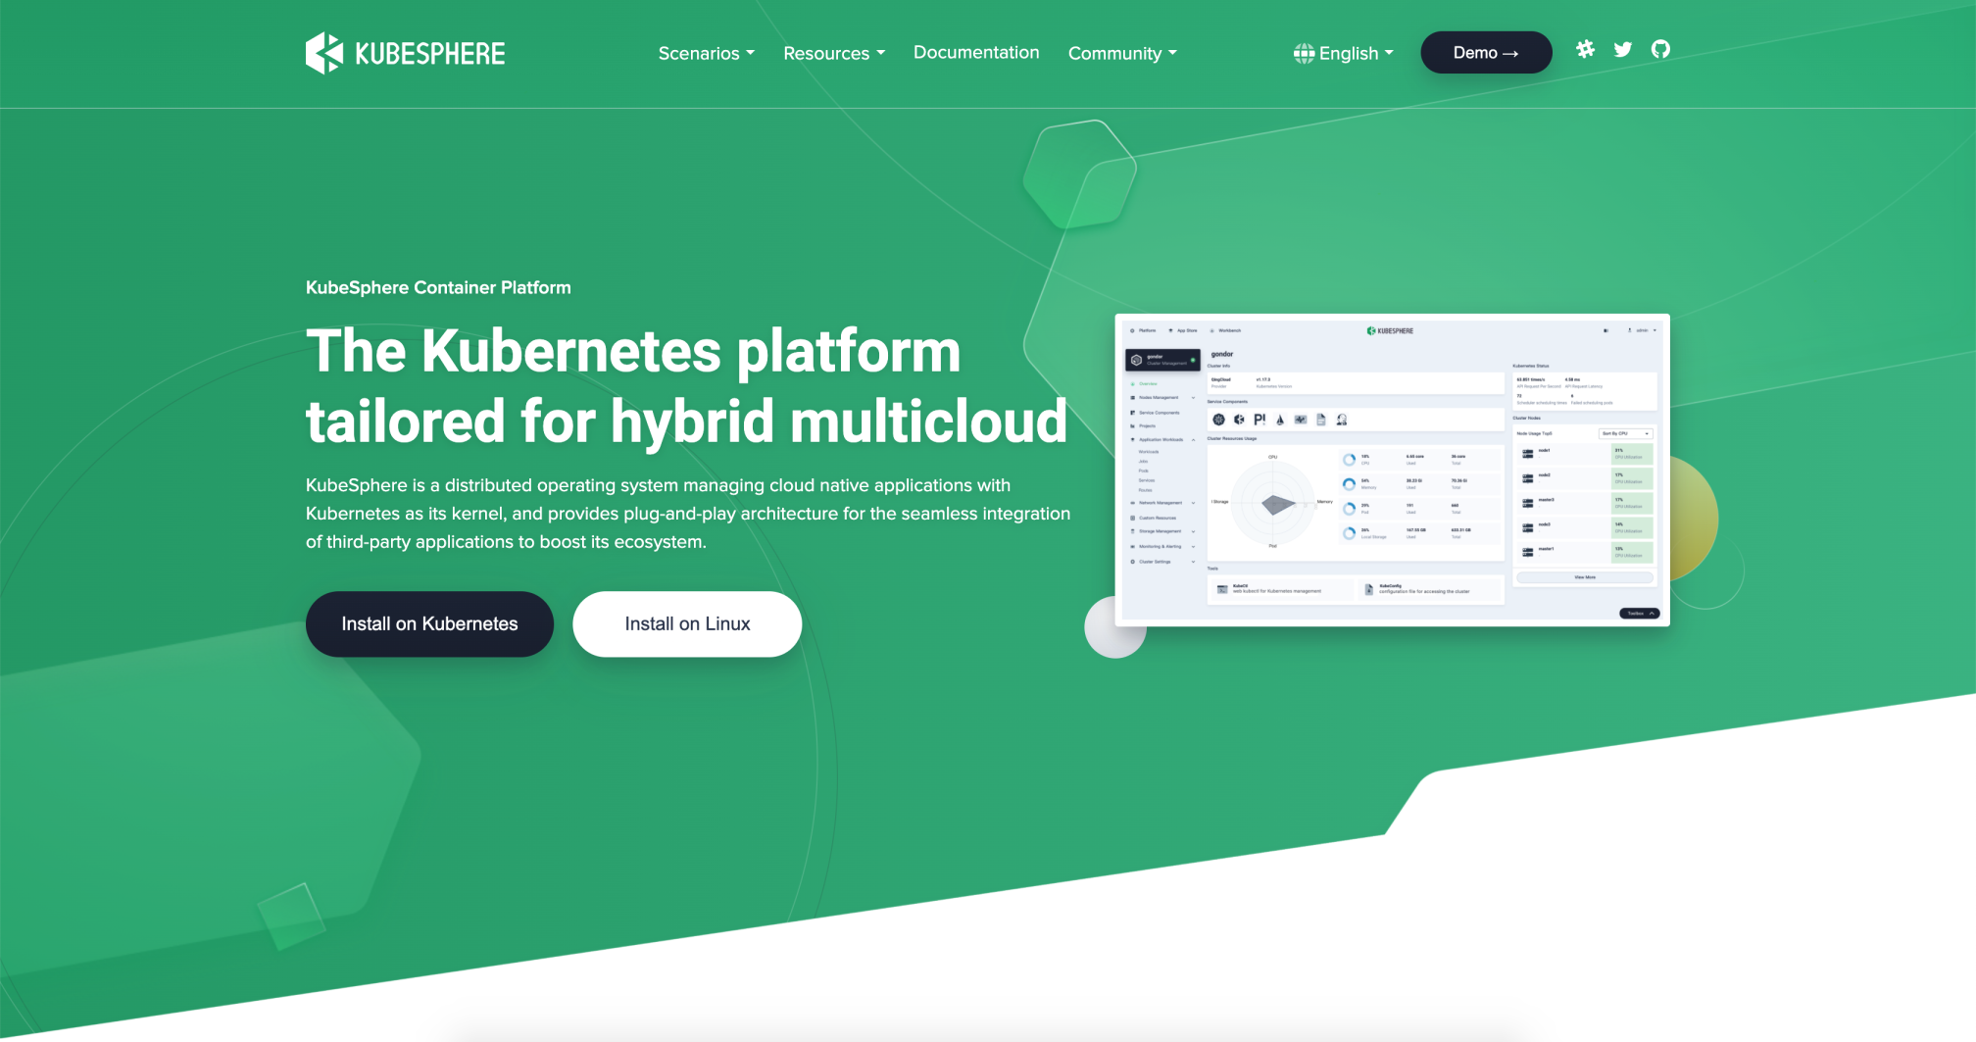This screenshot has width=1976, height=1042.
Task: Click the KubeSphere logo inside dashboard preview
Action: click(x=1390, y=330)
